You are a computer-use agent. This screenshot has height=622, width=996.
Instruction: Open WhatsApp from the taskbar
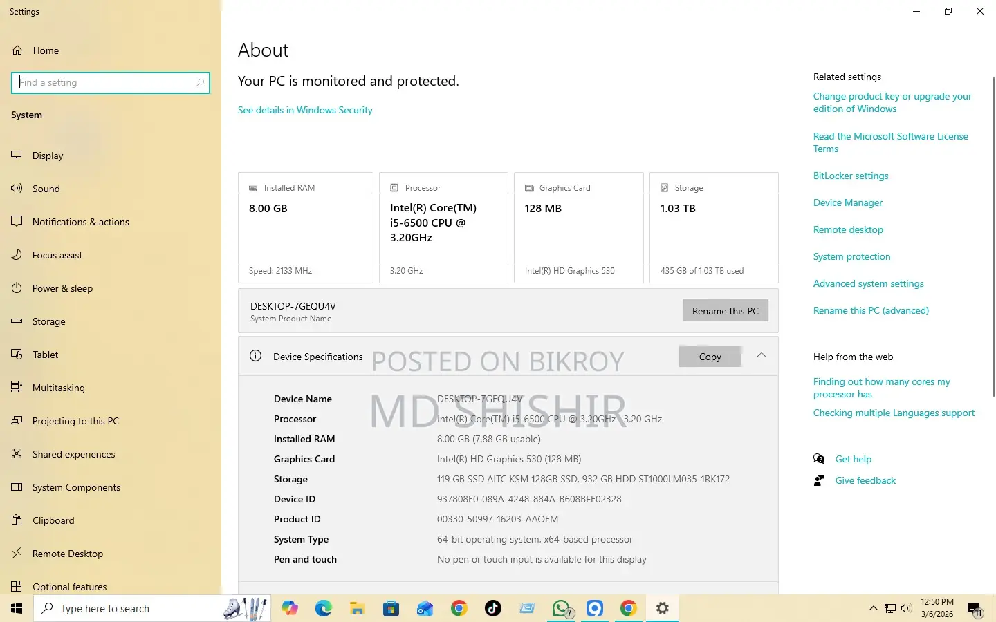(562, 608)
